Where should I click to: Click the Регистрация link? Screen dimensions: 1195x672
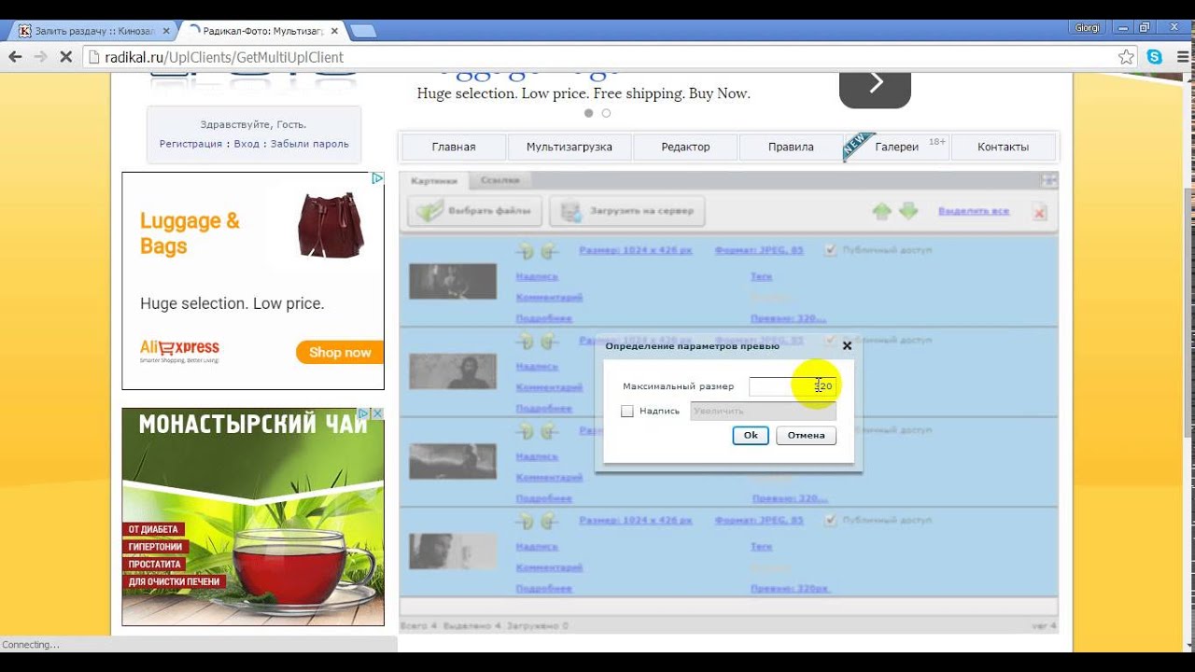coord(190,144)
